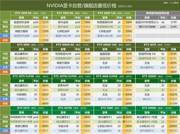Image resolution: width=180 pixels, height=134 pixels.
Task: Click the 4584 price cell
Action: tap(45, 99)
